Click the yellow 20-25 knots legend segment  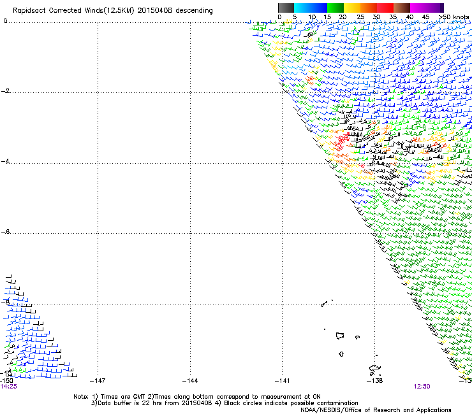(x=352, y=8)
